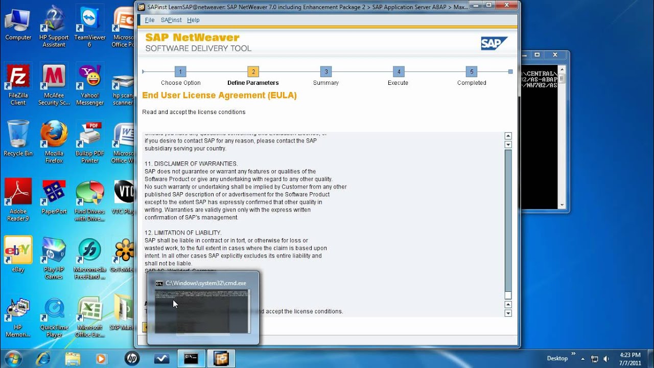Click the 'End User License Agreement (EULA)' heading
Screen dimensions: 654x368
coord(219,96)
